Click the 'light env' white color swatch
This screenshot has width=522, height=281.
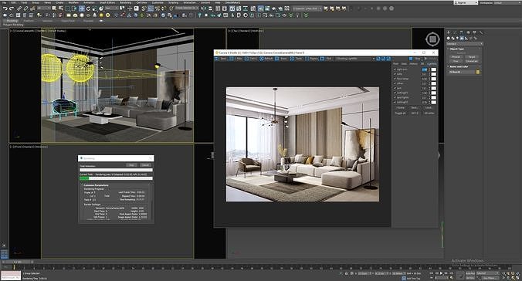pos(433,69)
